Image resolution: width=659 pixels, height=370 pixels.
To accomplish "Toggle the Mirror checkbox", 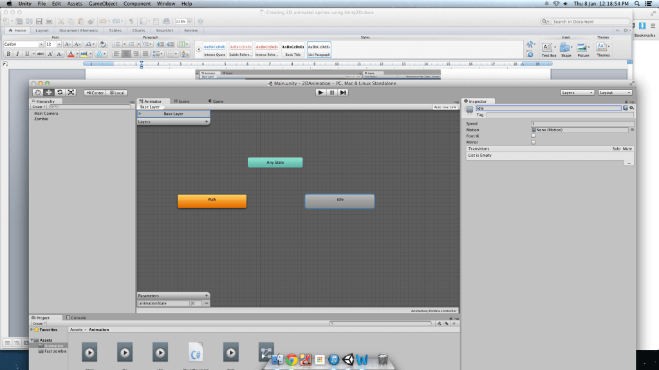I will 533,142.
